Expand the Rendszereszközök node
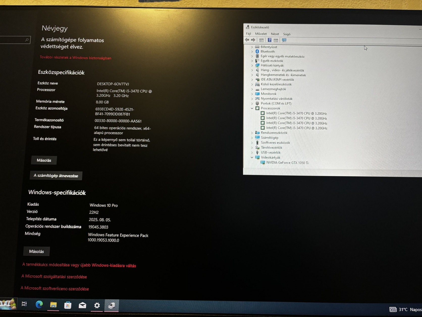 pyautogui.click(x=252, y=133)
